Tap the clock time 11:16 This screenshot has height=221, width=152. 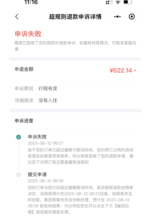(31, 2)
